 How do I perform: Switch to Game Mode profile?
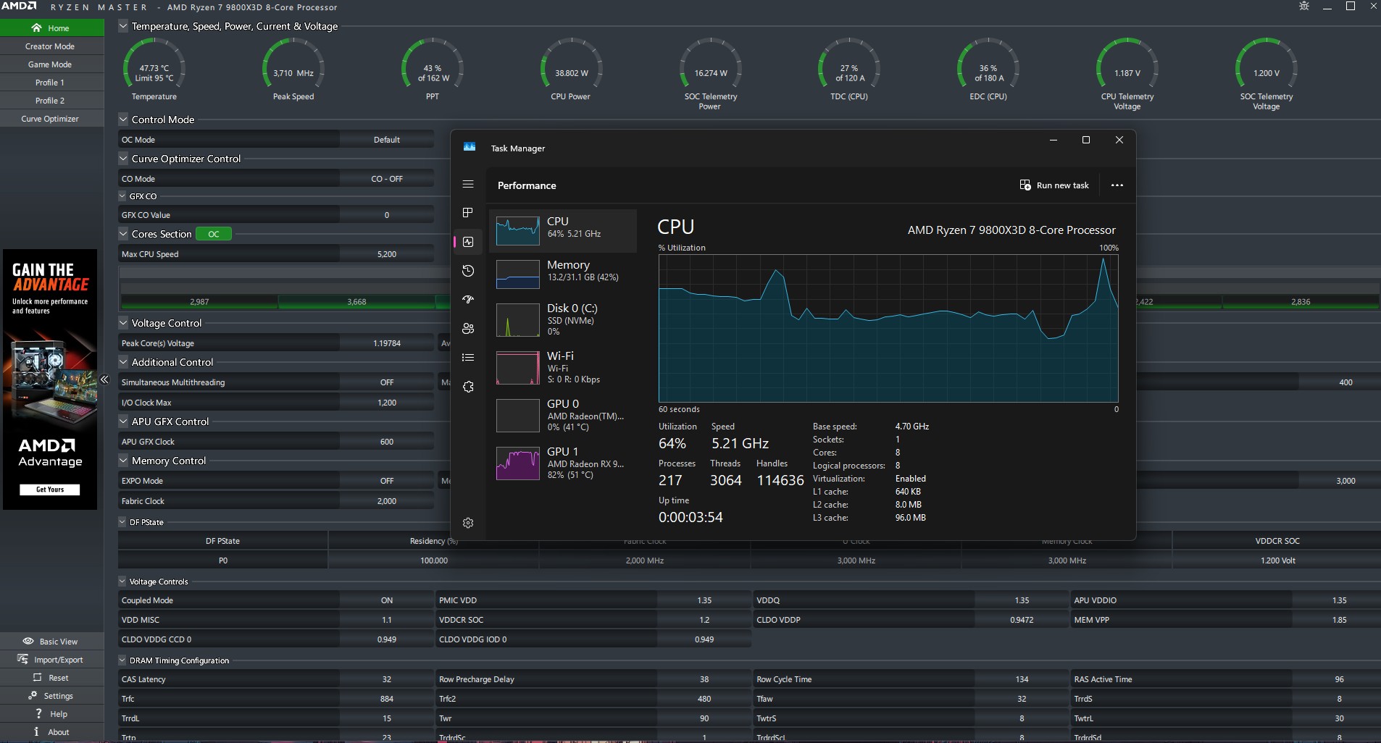coord(52,64)
